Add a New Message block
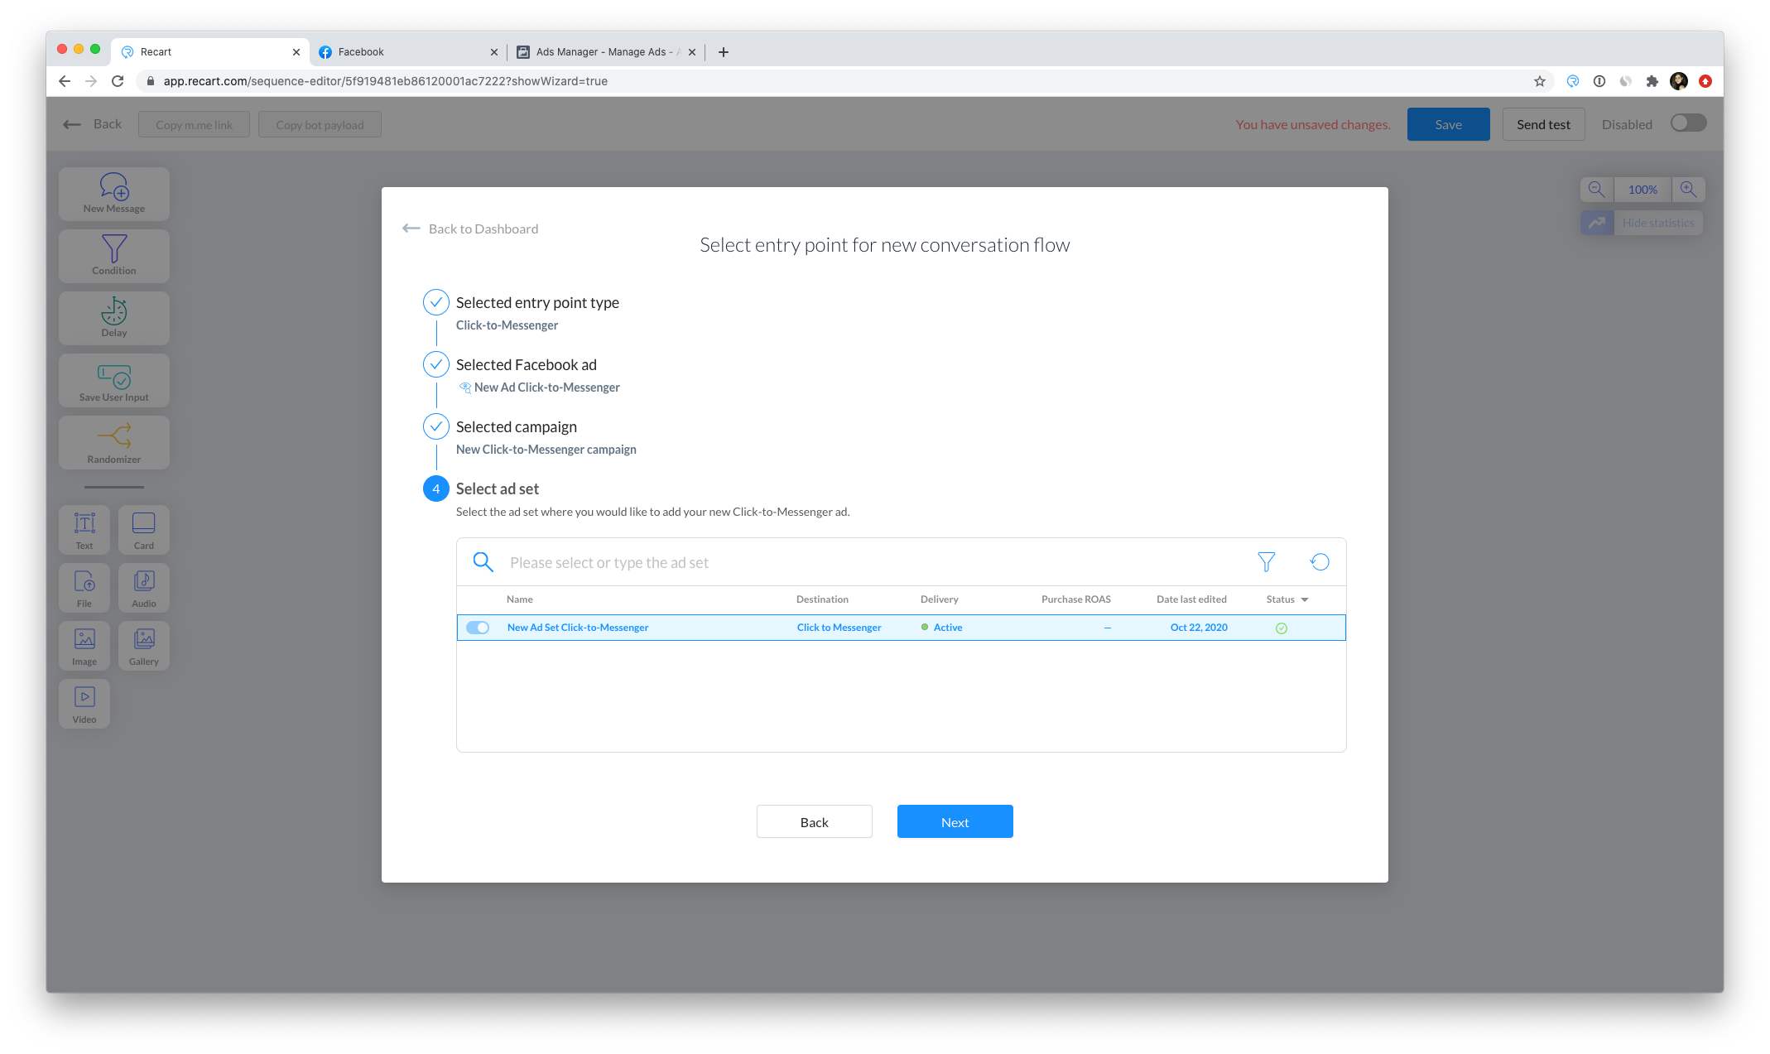The height and width of the screenshot is (1054, 1770). [114, 194]
